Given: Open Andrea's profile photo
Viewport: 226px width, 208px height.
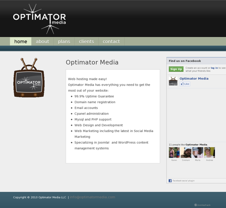Looking at the screenshot, I should (209, 152).
